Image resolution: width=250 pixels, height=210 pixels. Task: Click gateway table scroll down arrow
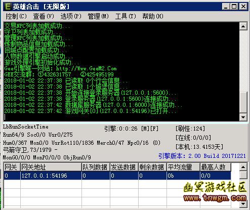243,204
